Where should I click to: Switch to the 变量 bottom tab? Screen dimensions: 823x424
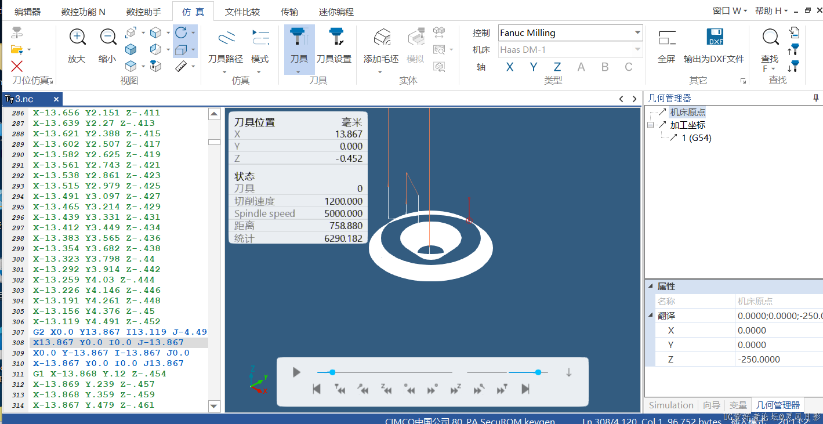[738, 405]
